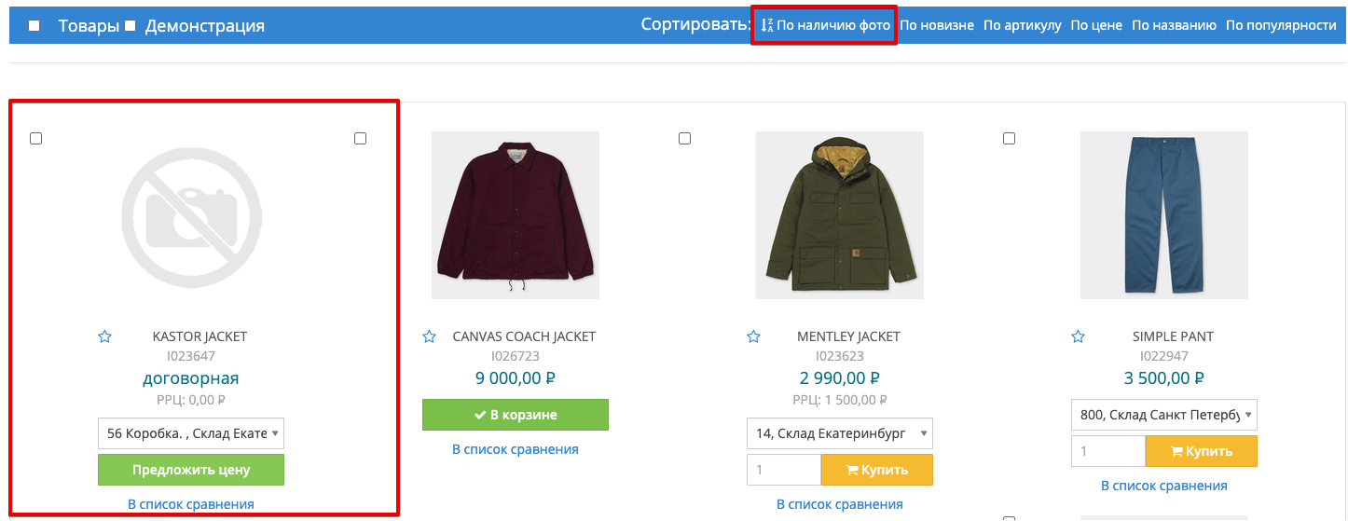Screen dimensions: 1348x521
Task: Star the CANVAS COACH JACKET as favorite
Action: point(429,336)
